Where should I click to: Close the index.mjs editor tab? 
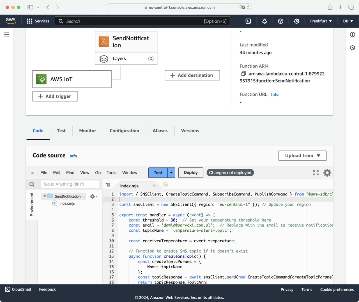coord(154,186)
